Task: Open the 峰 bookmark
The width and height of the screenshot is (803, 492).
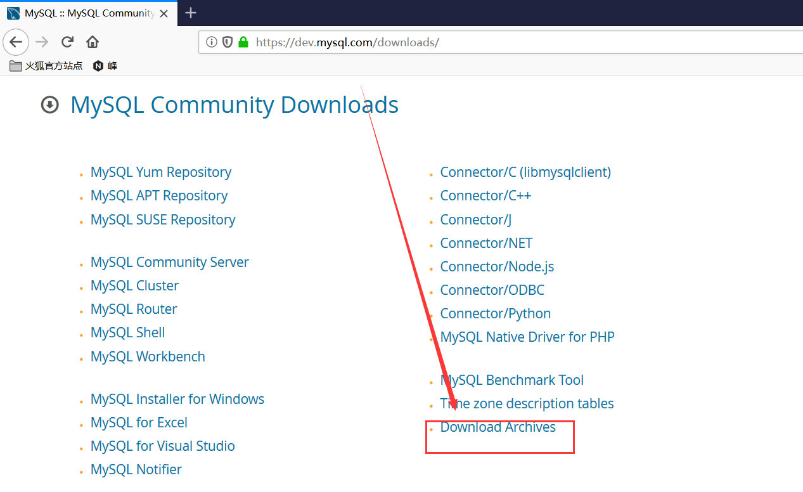Action: [105, 65]
